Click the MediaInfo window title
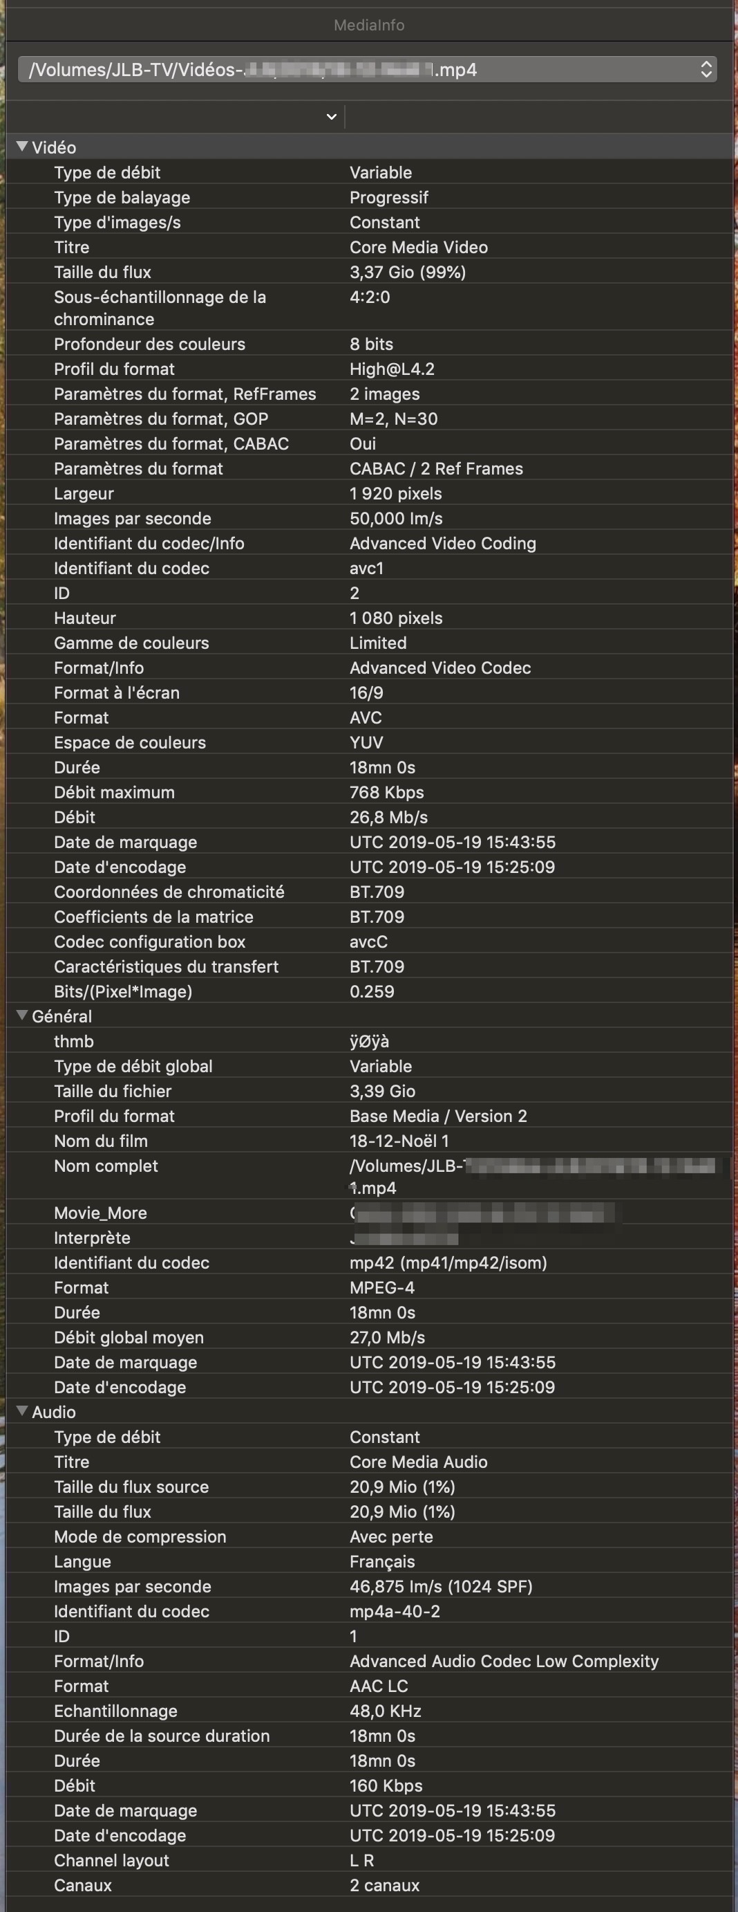The width and height of the screenshot is (738, 1912). (x=368, y=24)
